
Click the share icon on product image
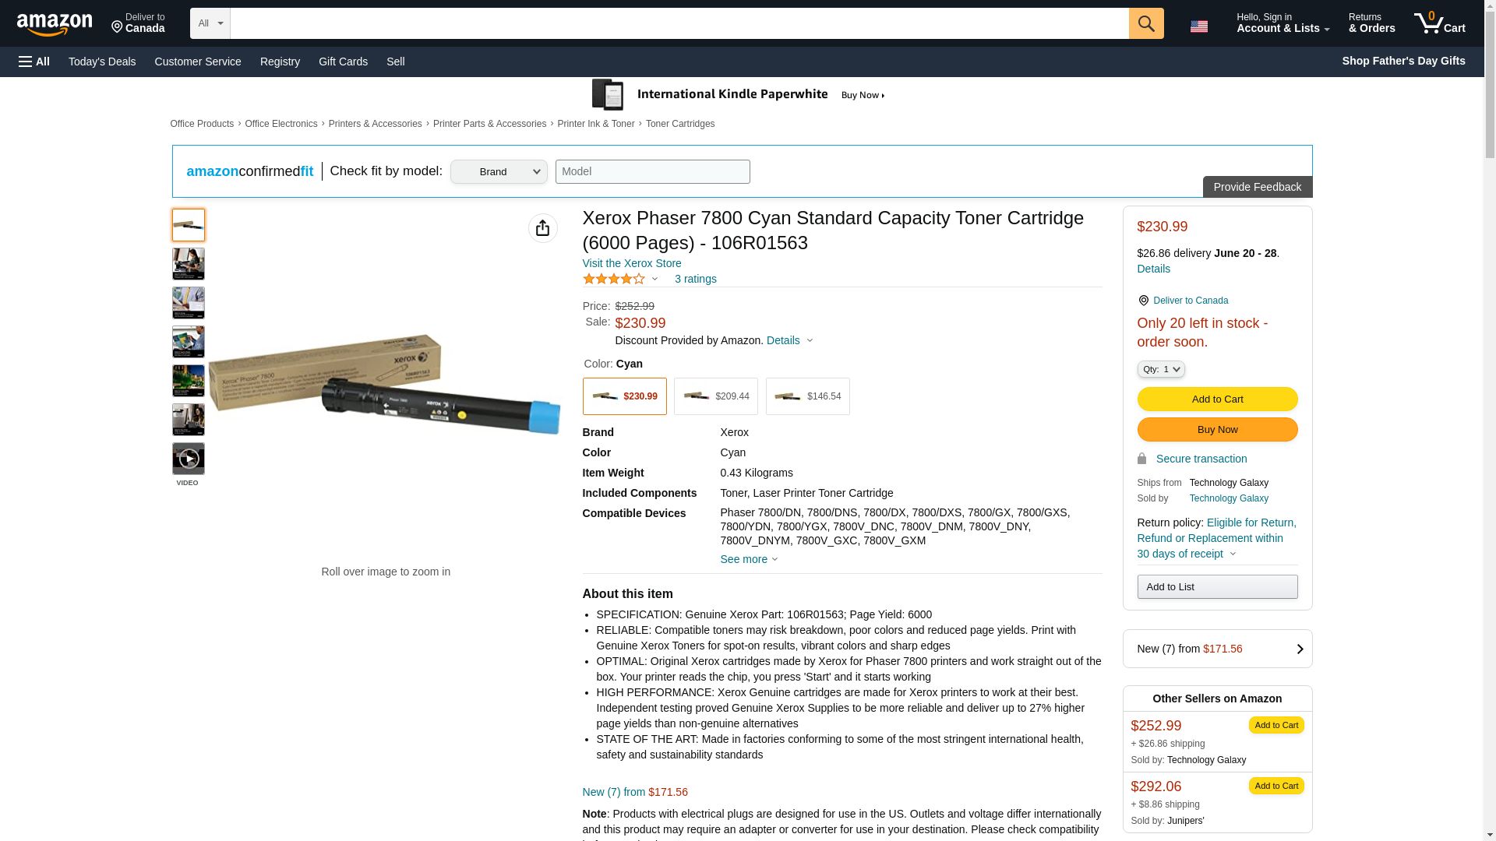542,228
